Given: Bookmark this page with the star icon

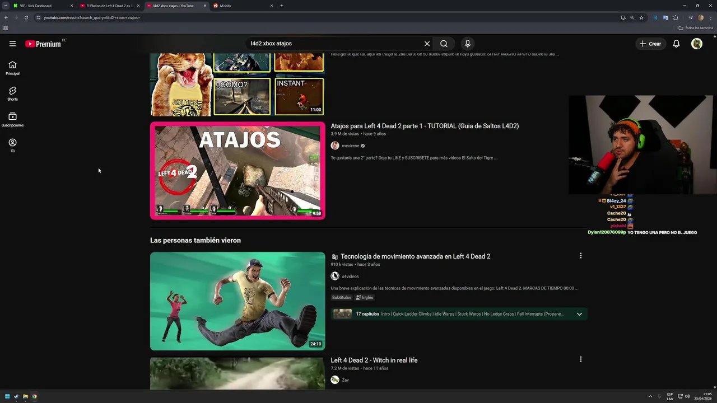Looking at the screenshot, I should [x=641, y=17].
